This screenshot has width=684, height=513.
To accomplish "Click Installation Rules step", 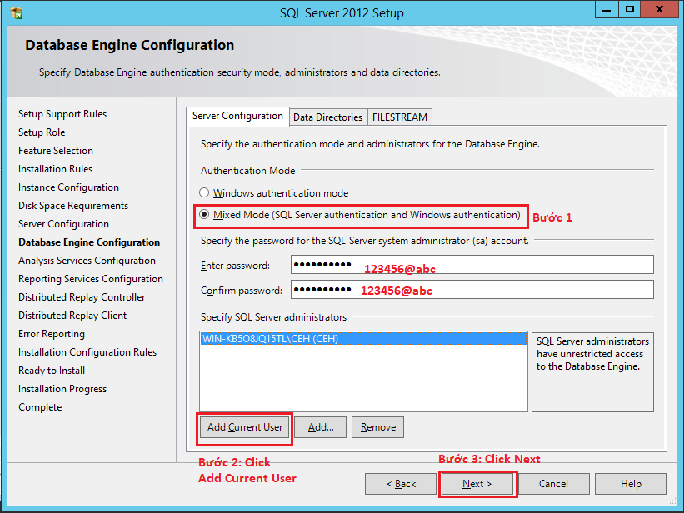I will 55,169.
